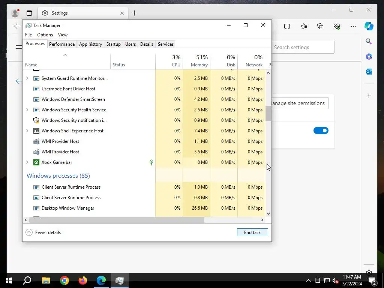Sort by the Name column header

coord(66,61)
